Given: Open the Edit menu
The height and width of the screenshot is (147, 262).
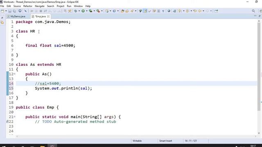Looking at the screenshot, I should coord(9,6).
